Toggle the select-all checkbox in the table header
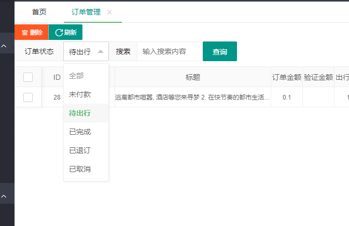Viewport: 349px width, 226px height. (x=28, y=77)
